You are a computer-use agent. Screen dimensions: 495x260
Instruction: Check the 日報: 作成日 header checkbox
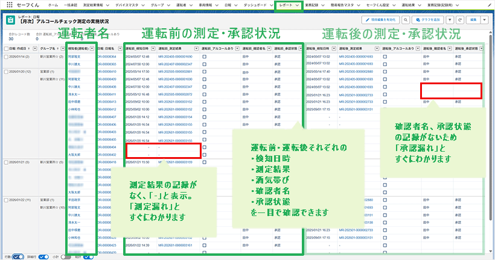(6, 49)
